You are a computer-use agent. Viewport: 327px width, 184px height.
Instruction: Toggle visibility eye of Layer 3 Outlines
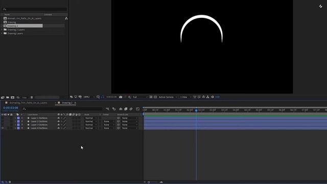(x=3, y=125)
